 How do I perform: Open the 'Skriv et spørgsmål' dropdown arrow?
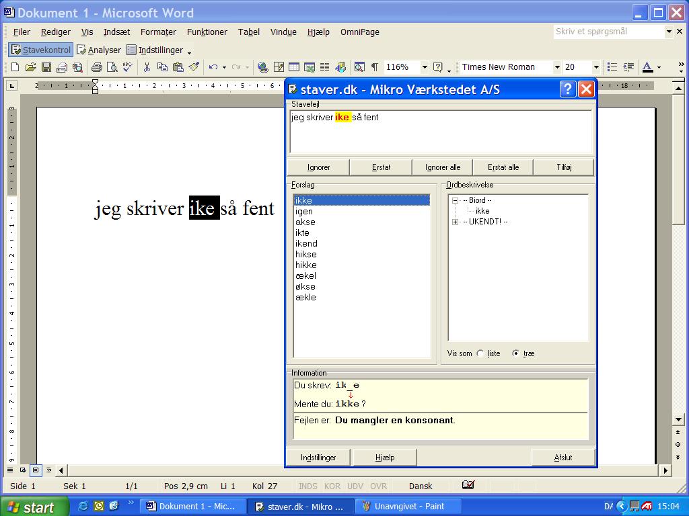[669, 32]
